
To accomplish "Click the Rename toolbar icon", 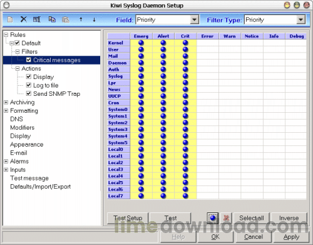I will pyautogui.click(x=37, y=19).
